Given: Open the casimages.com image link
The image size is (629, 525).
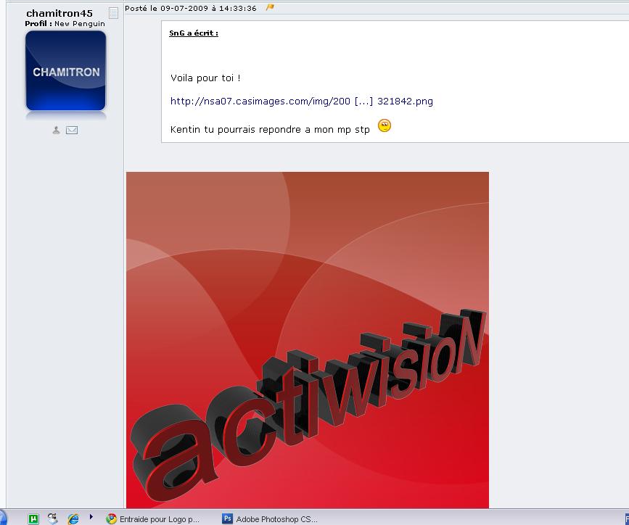Looking at the screenshot, I should (302, 101).
